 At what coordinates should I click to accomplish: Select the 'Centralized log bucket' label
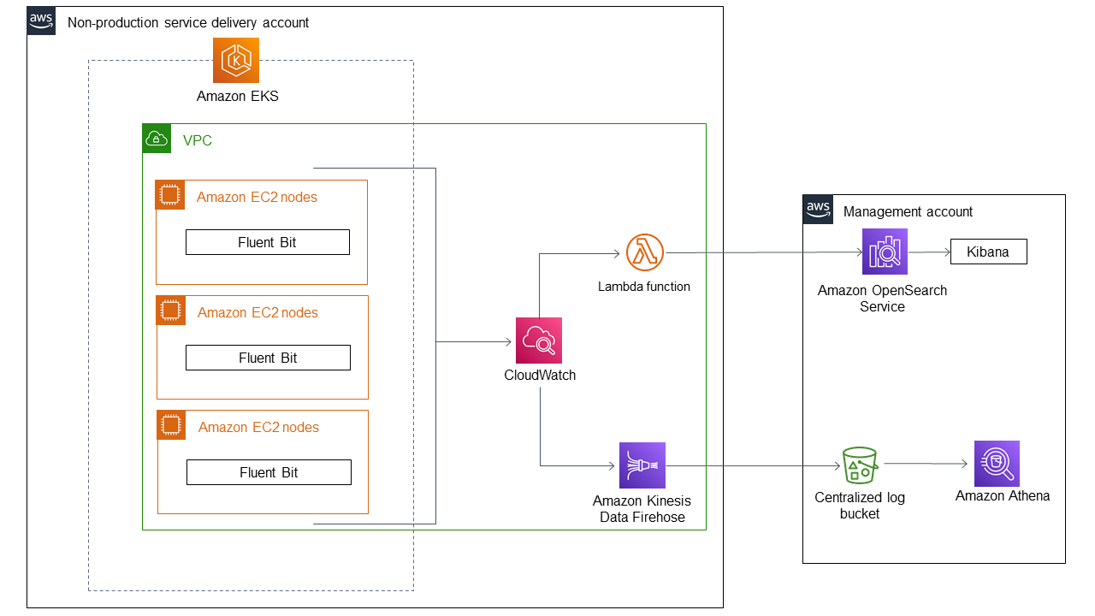point(860,505)
